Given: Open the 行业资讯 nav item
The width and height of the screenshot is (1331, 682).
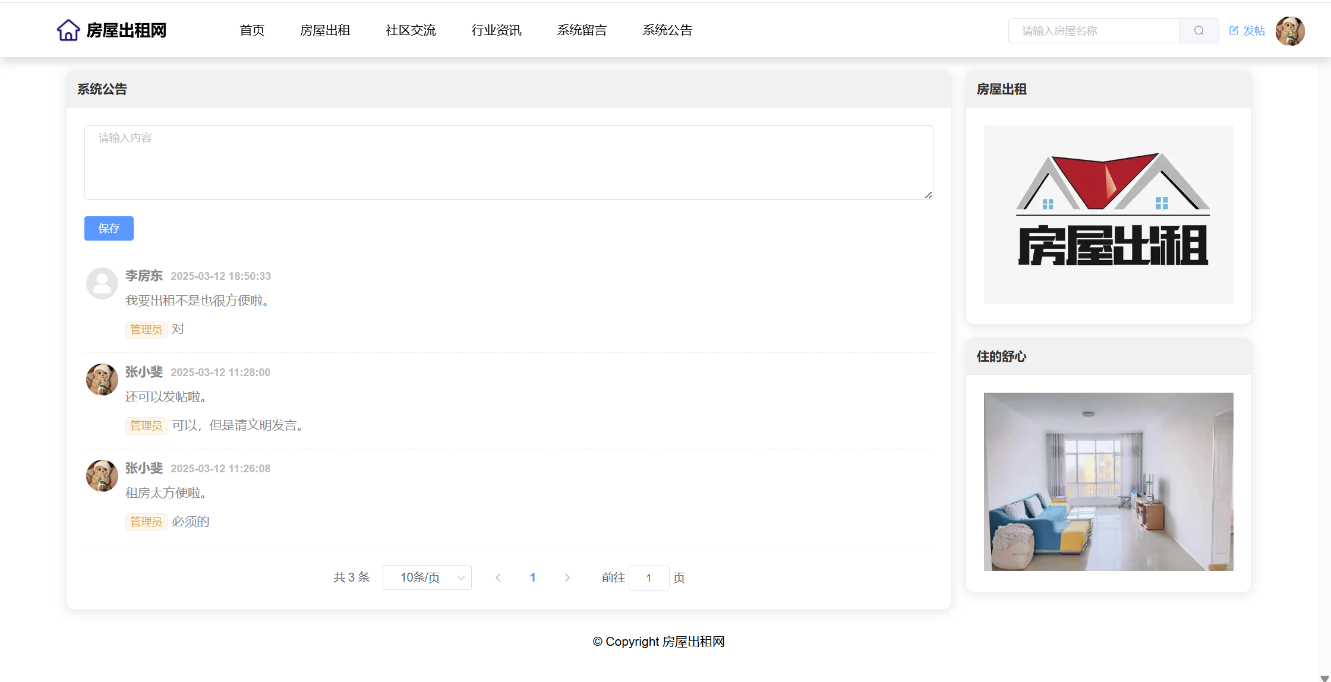Looking at the screenshot, I should click(x=496, y=30).
